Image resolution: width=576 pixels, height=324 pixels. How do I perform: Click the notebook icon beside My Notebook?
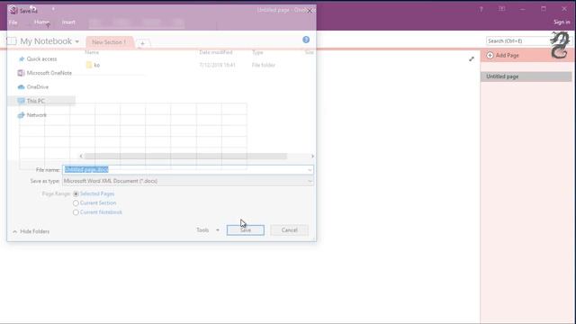(12, 41)
